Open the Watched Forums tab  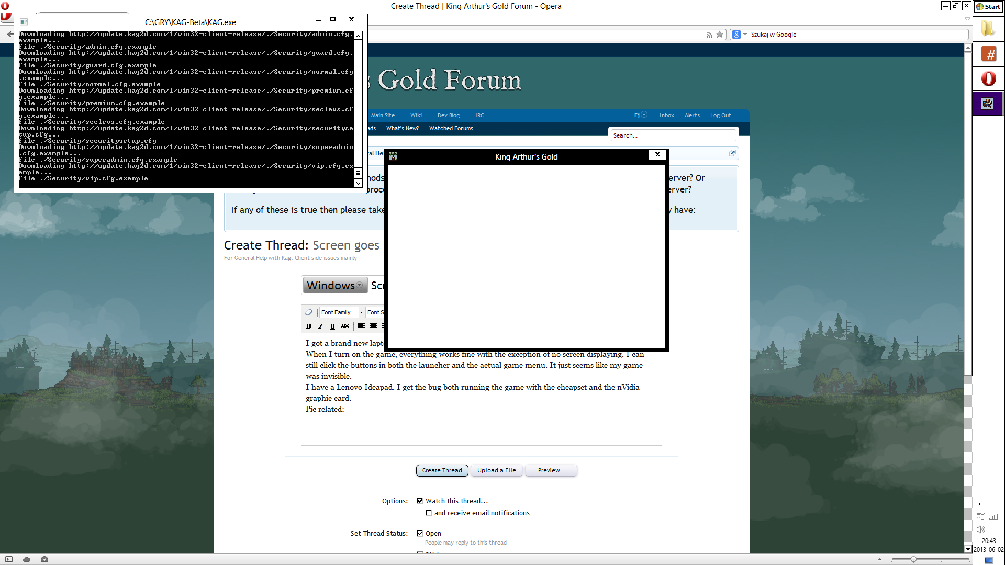coord(451,128)
